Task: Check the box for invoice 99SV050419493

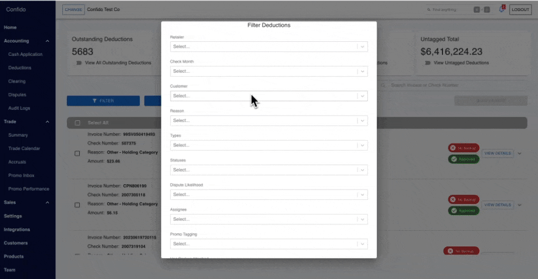Action: point(77,153)
